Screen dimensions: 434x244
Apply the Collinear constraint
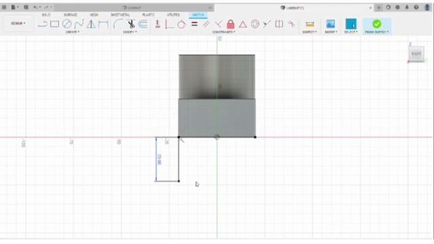click(x=267, y=24)
